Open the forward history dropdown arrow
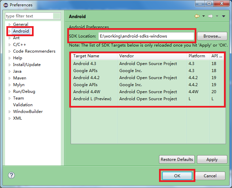Screen dimensions: 232x188 pos(217,16)
